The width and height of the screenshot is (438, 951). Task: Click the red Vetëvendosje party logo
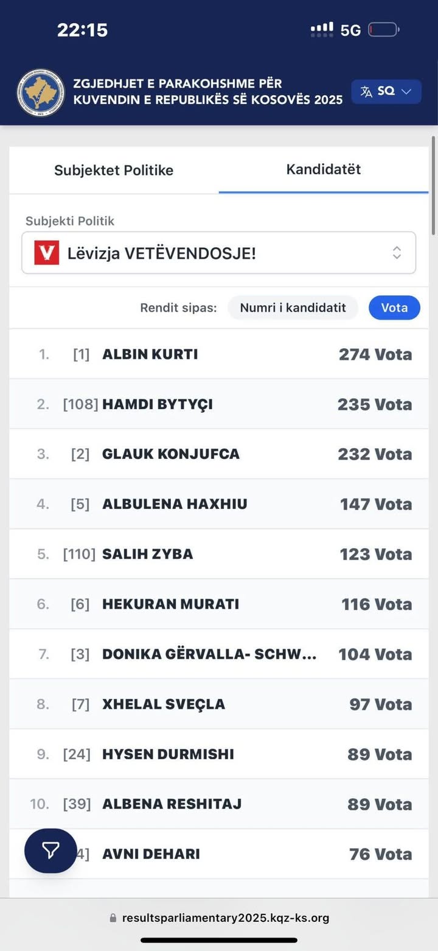point(47,253)
